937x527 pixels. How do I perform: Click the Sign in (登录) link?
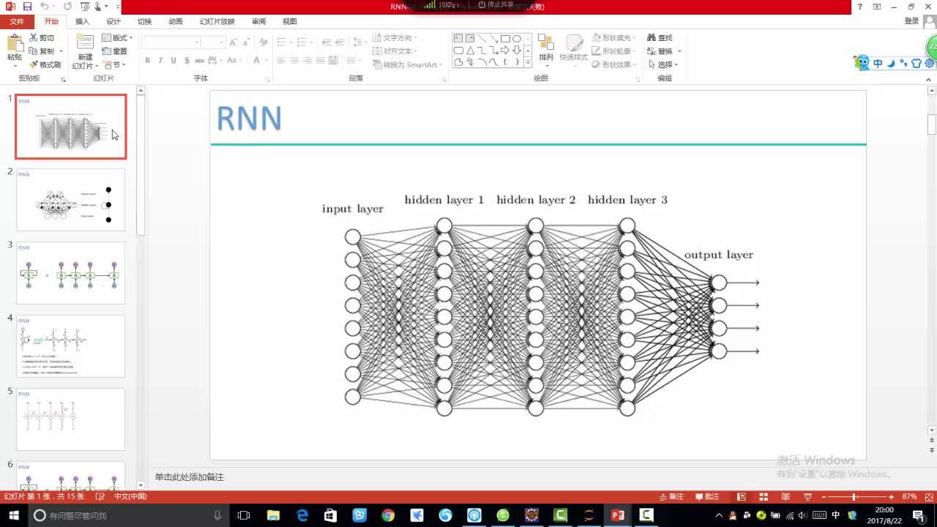(x=911, y=22)
